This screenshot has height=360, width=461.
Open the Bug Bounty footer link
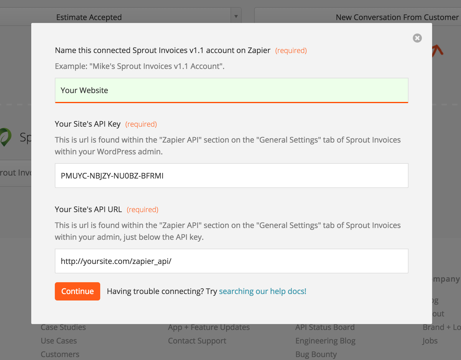point(316,354)
